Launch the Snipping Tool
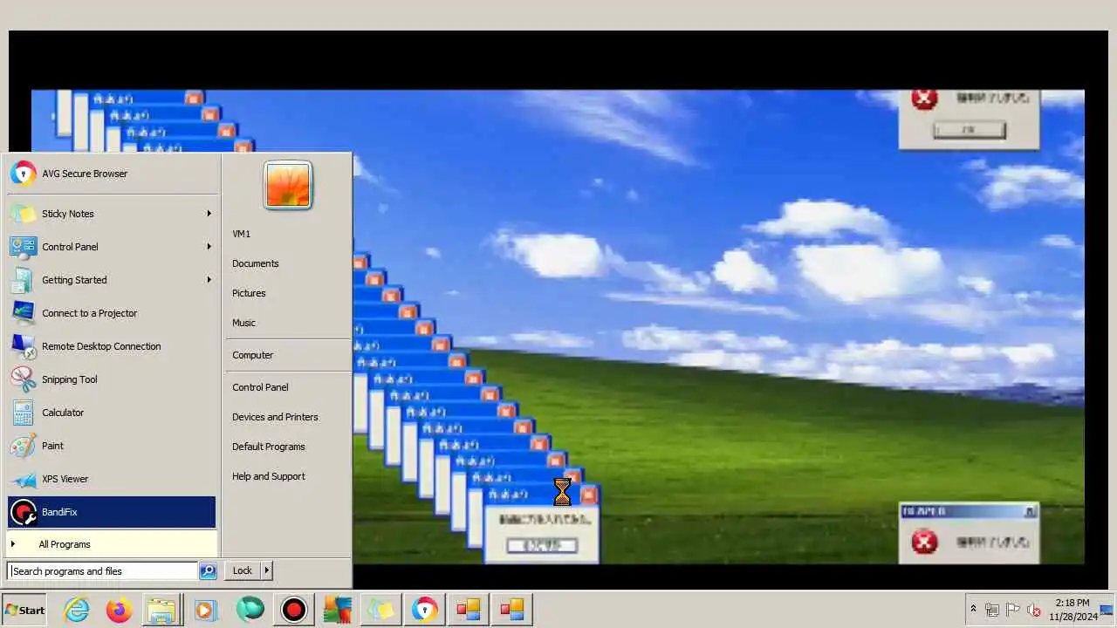Image resolution: width=1117 pixels, height=628 pixels. [112, 379]
